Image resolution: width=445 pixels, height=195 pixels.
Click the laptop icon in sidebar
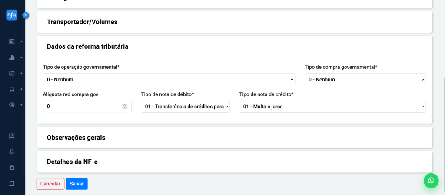pos(12,183)
